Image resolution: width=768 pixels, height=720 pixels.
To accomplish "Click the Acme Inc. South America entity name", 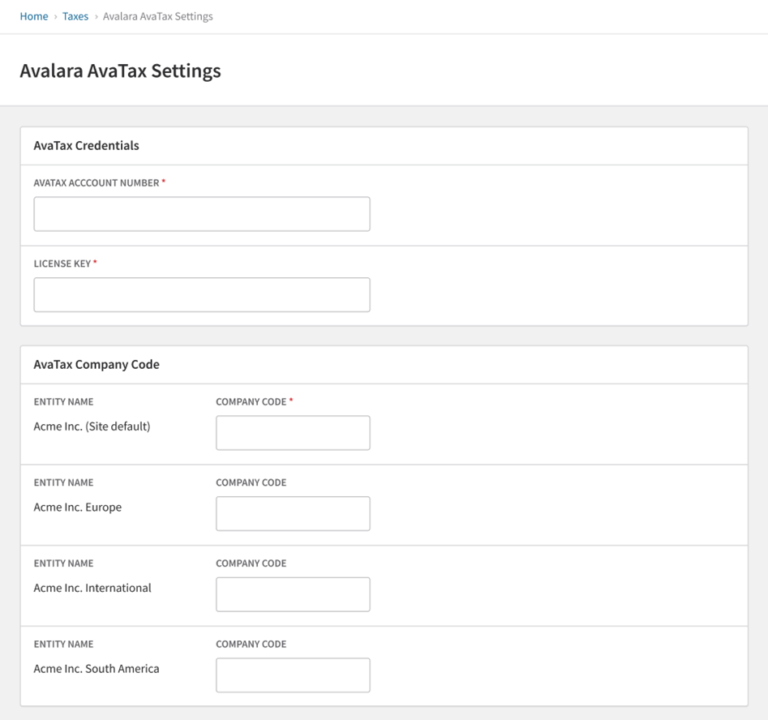I will 97,669.
